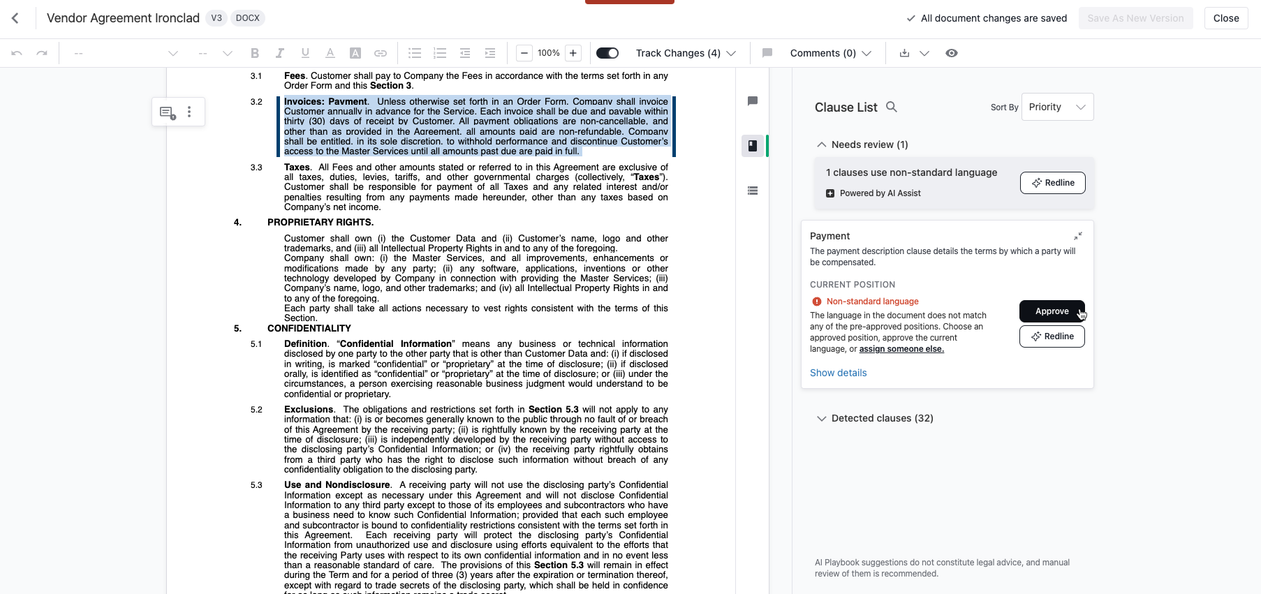This screenshot has height=594, width=1261.
Task: Click the Vendor Agreement Ironclad title
Action: pos(123,18)
